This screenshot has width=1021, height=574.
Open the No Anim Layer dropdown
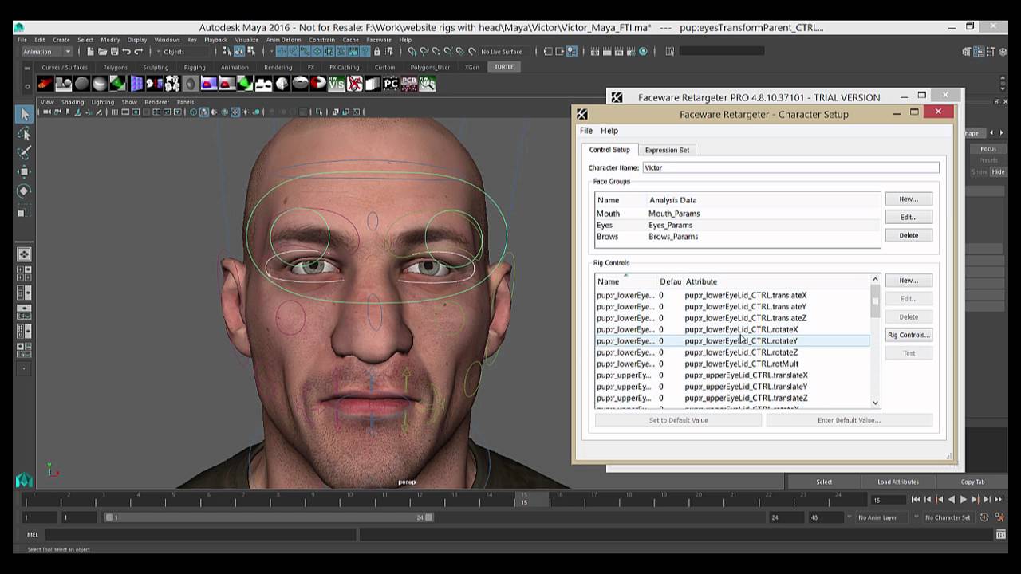pyautogui.click(x=882, y=517)
